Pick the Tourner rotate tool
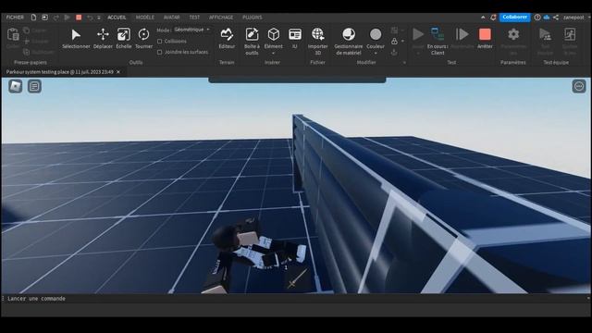 coord(144,38)
